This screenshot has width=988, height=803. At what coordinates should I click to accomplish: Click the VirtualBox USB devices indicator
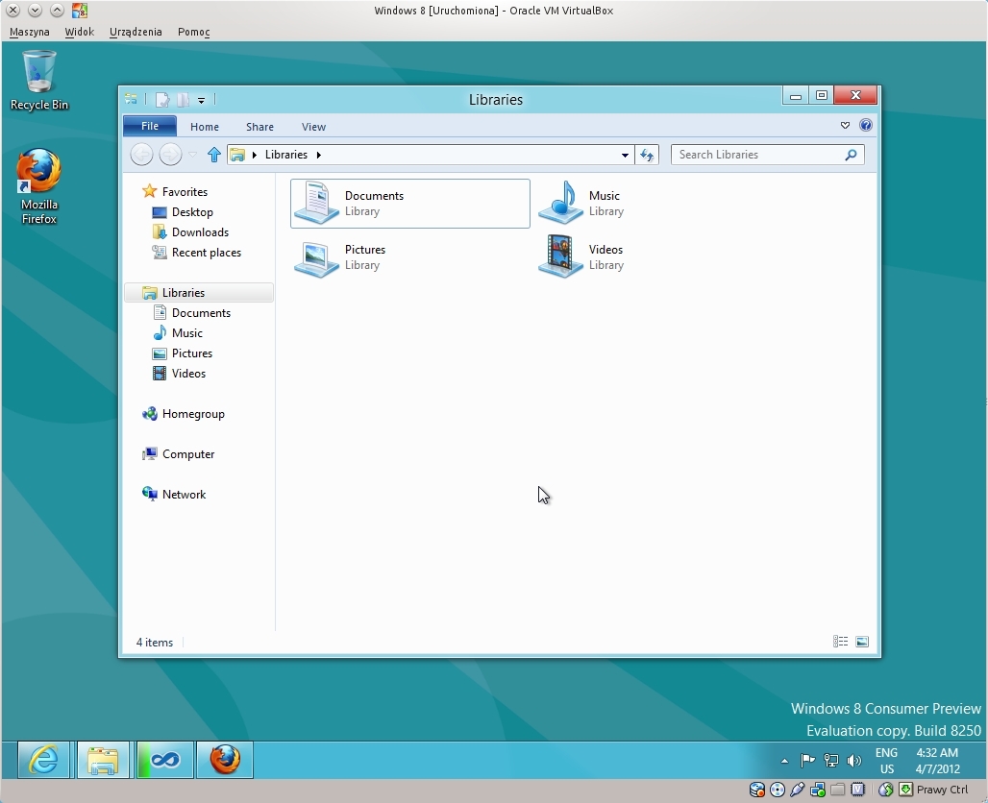tap(797, 790)
